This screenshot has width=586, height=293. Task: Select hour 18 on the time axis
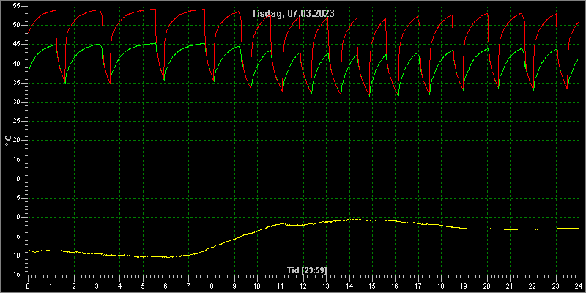(441, 286)
